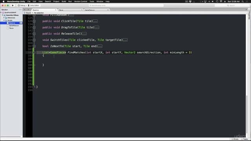Select Tile.cs in the solution tree

point(11,28)
